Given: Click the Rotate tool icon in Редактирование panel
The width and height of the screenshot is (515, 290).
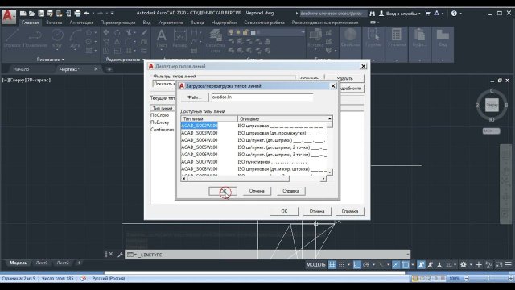Looking at the screenshot, I should pos(117,32).
